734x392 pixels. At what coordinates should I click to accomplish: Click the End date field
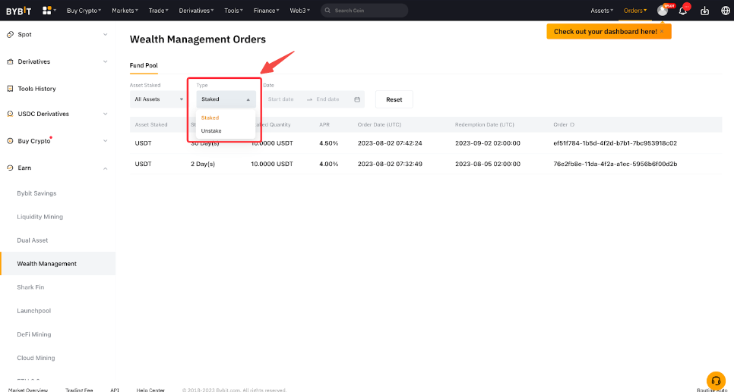point(327,99)
